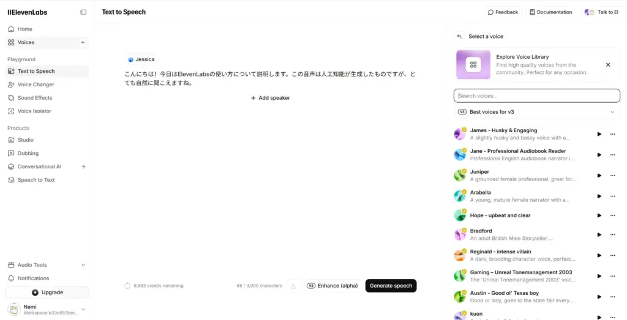Open Notifications
The image size is (627, 320).
[x=47, y=278]
